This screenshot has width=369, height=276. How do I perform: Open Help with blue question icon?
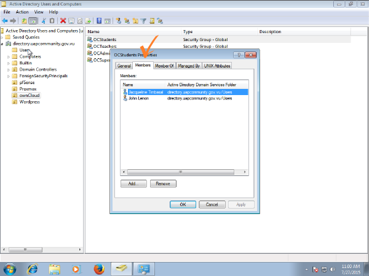pyautogui.click(x=99, y=21)
